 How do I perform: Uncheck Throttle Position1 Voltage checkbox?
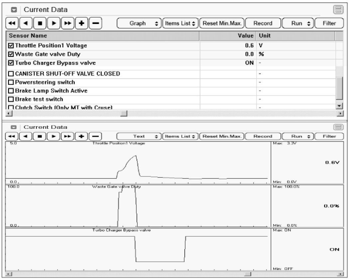click(11, 46)
